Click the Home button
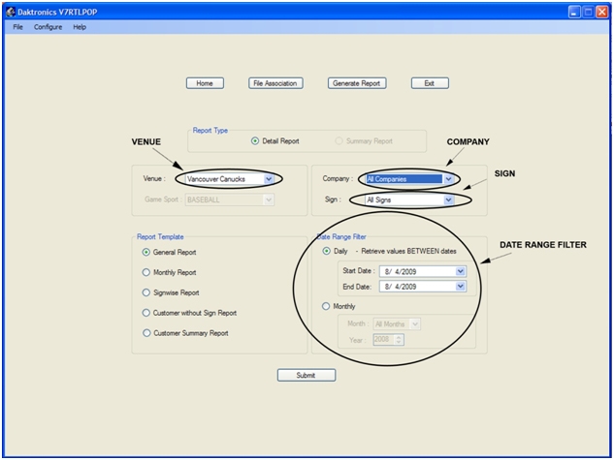This screenshot has width=614, height=460. click(x=205, y=83)
